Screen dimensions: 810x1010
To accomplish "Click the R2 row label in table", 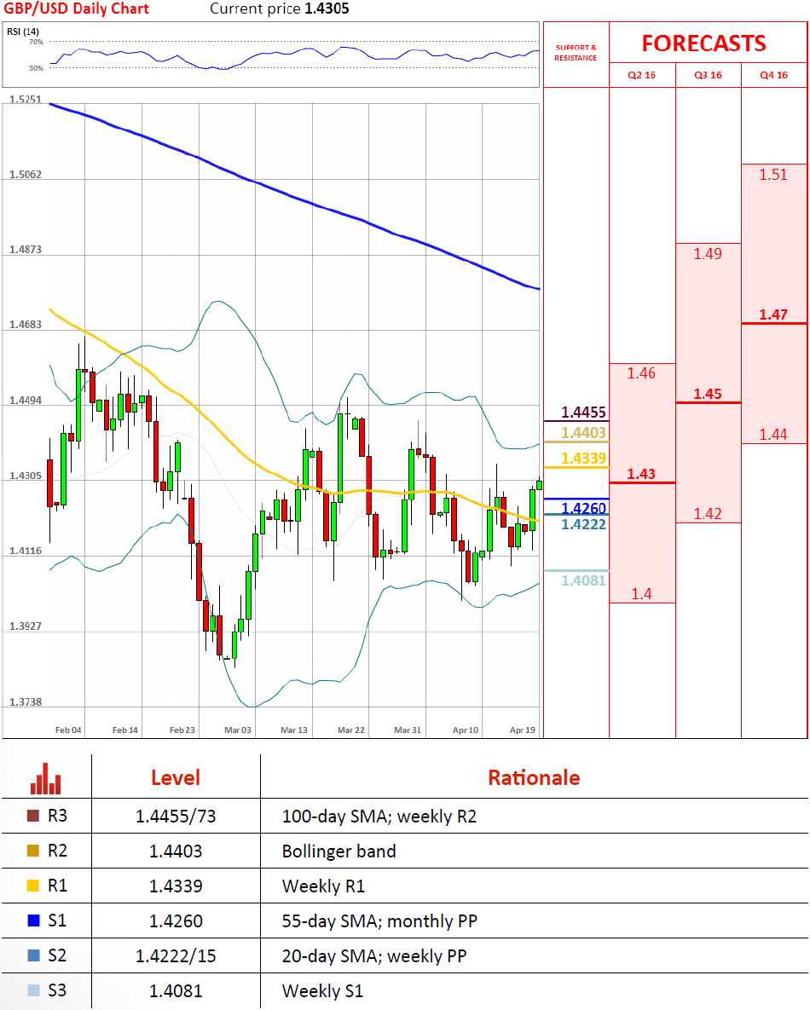I will tap(57, 851).
